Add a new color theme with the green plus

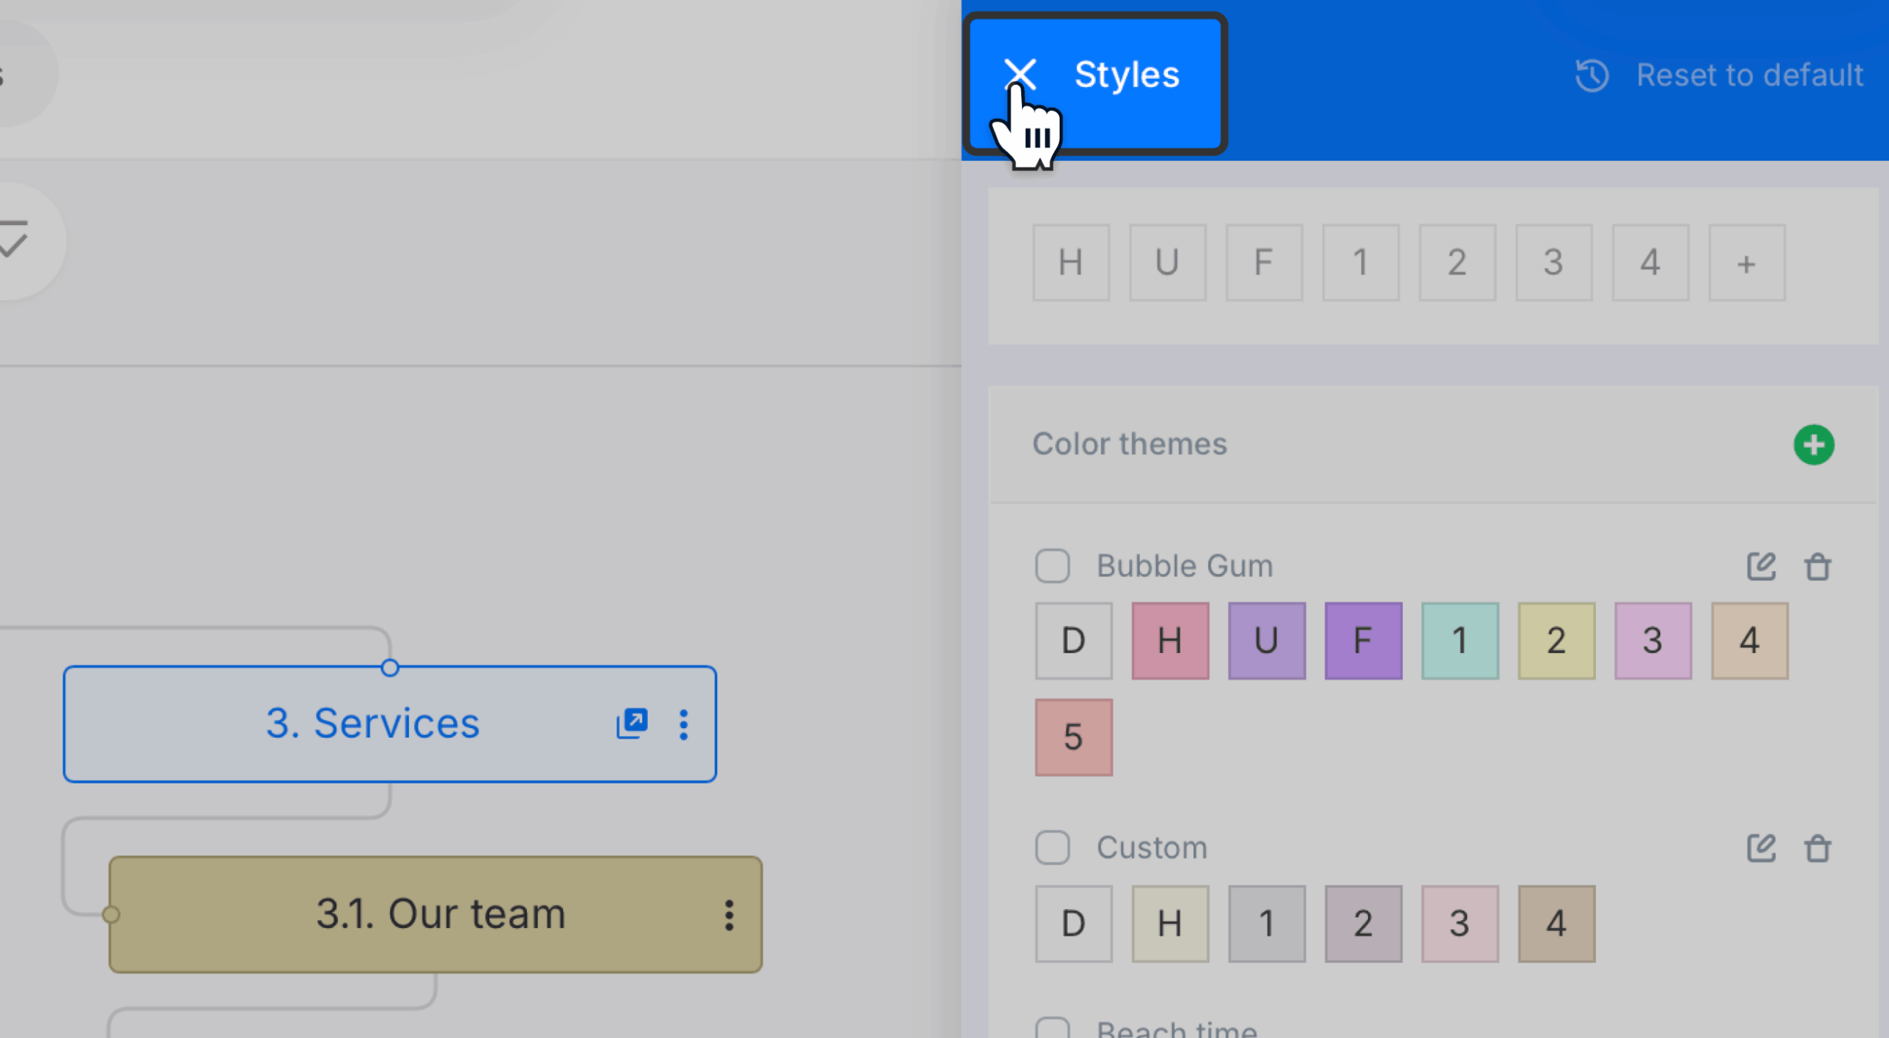1814,444
